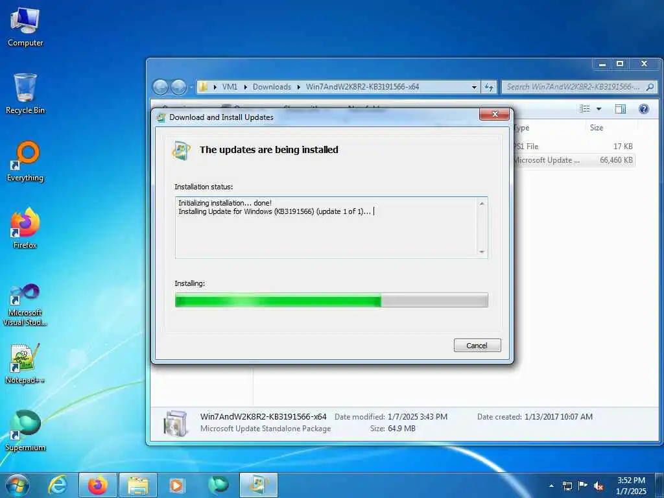Sort by the Type column header
This screenshot has height=498, width=664.
point(549,128)
